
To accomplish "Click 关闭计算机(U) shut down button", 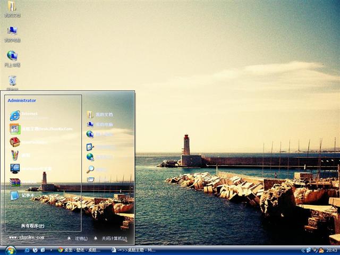I will point(111,239).
